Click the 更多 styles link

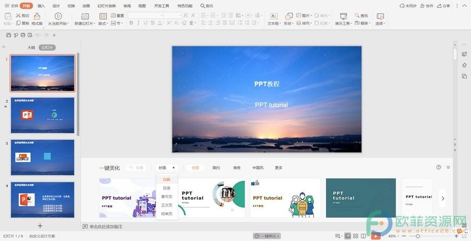(278, 168)
